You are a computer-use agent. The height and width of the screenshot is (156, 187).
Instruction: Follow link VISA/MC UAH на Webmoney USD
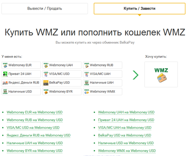(125, 128)
